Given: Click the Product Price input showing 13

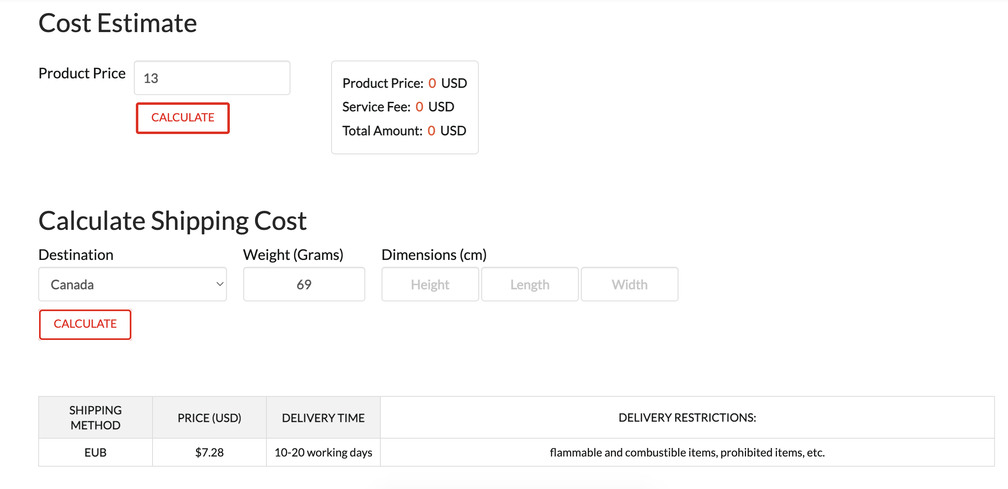Looking at the screenshot, I should pyautogui.click(x=212, y=78).
